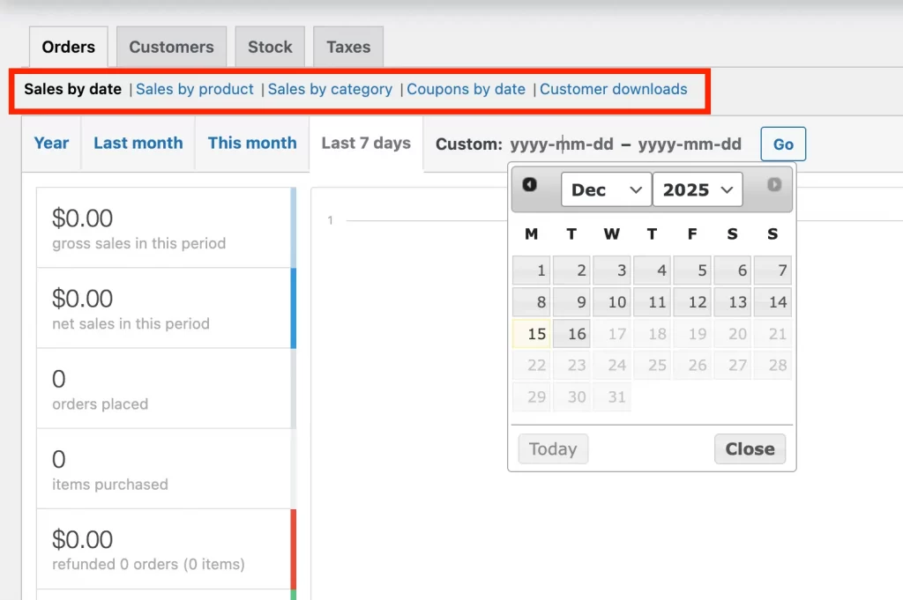View the Sales by product report
Viewport: 903px width, 600px height.
click(194, 89)
